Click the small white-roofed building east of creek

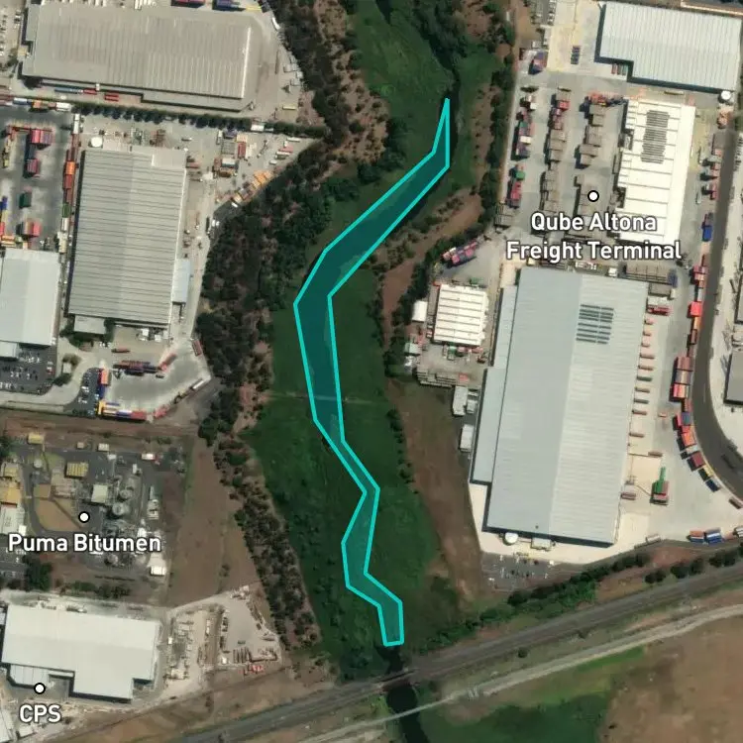click(460, 314)
